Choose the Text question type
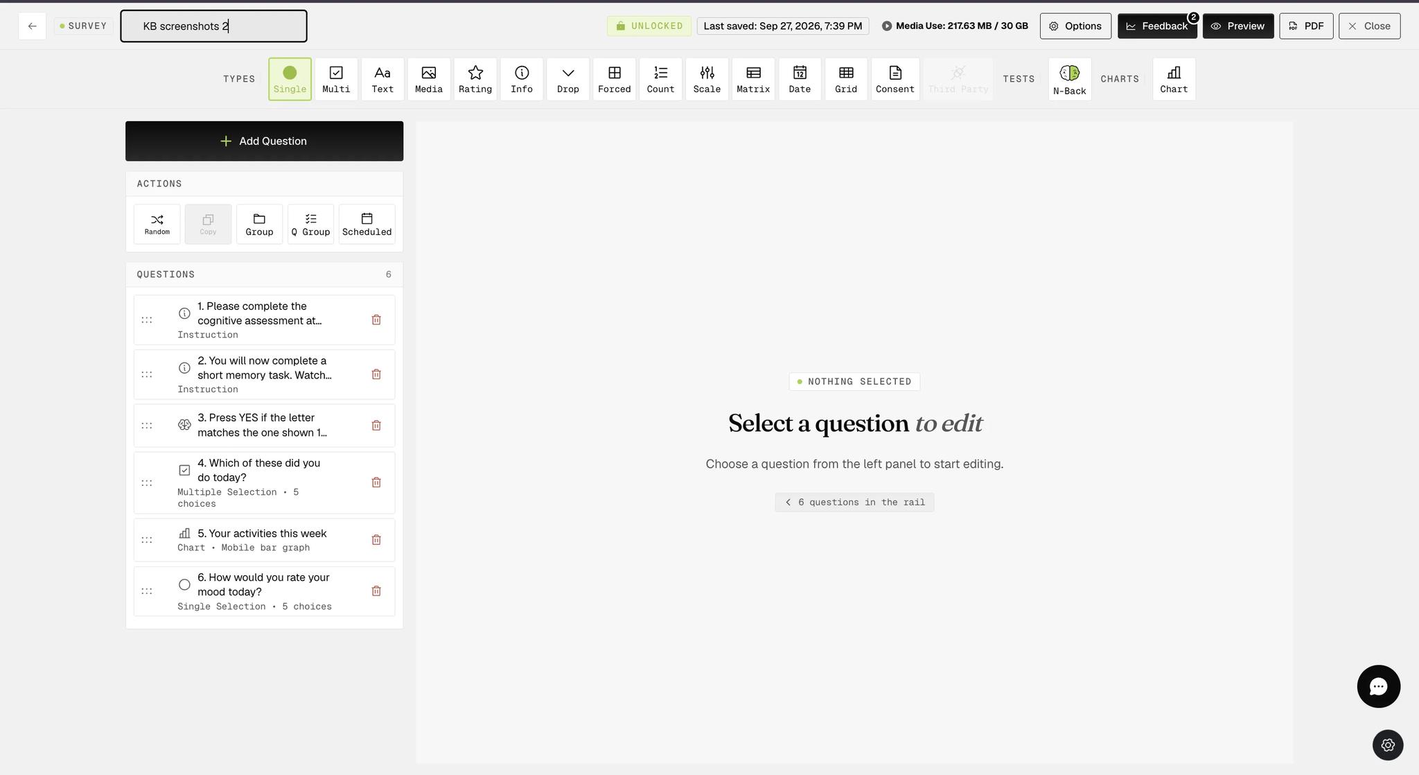Image resolution: width=1419 pixels, height=775 pixels. pos(382,79)
